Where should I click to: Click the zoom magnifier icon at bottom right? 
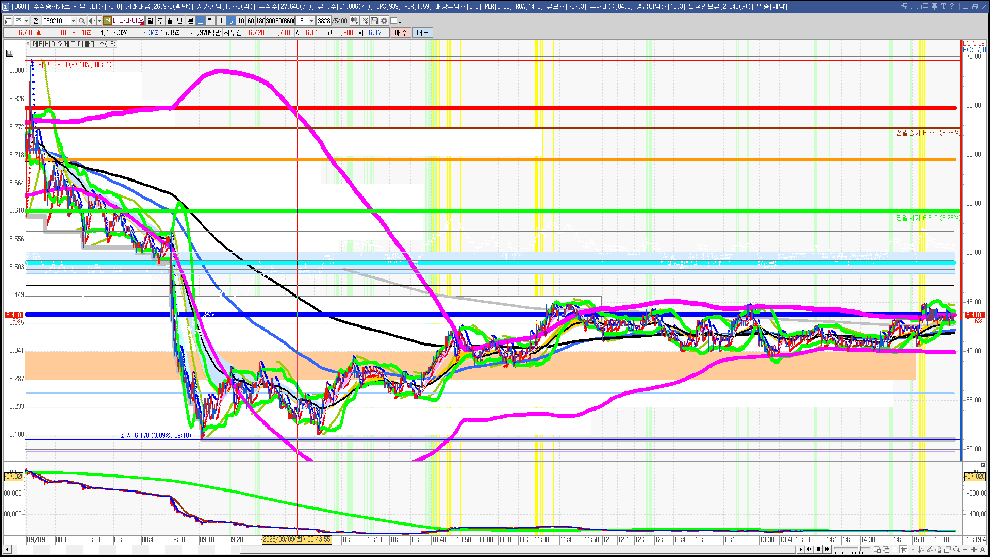pyautogui.click(x=956, y=549)
